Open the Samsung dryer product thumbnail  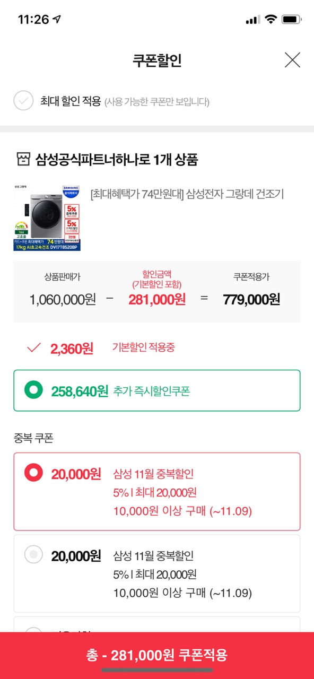click(47, 217)
